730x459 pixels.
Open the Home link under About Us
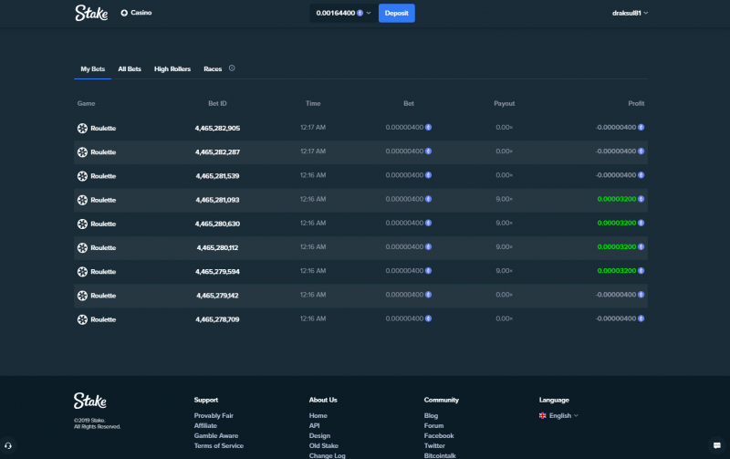click(318, 416)
